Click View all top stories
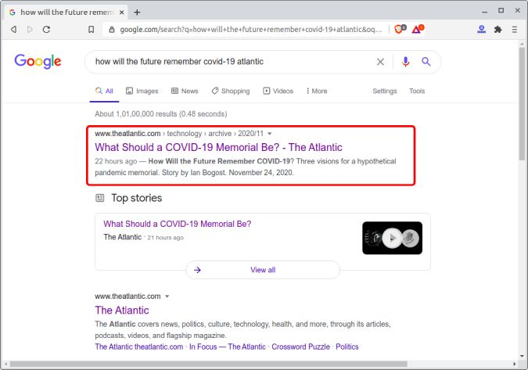This screenshot has height=370, width=528. click(263, 270)
